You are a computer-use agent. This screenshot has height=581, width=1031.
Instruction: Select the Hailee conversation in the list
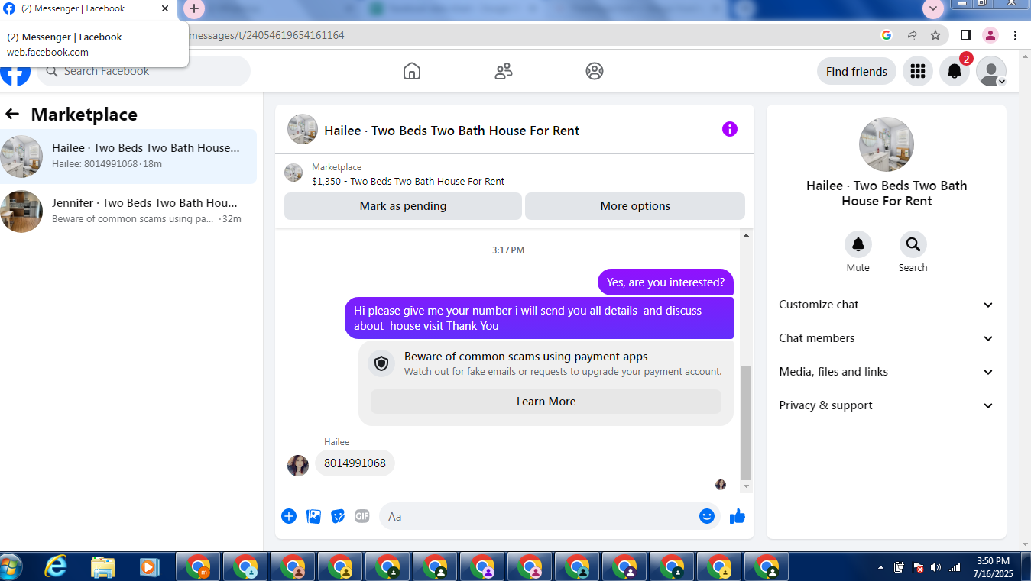point(128,157)
